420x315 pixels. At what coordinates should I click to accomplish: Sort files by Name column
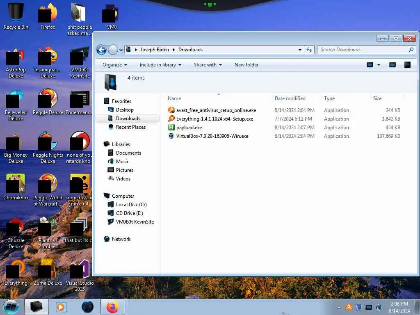coord(174,98)
